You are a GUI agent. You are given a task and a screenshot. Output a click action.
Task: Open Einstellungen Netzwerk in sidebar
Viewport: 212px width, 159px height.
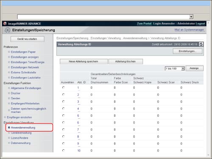point(25,67)
